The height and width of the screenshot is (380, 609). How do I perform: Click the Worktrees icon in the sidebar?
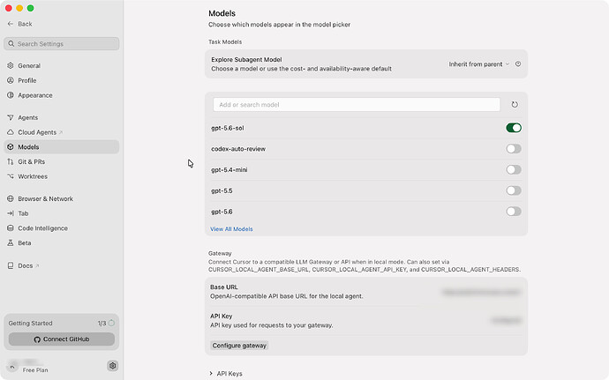(x=11, y=176)
